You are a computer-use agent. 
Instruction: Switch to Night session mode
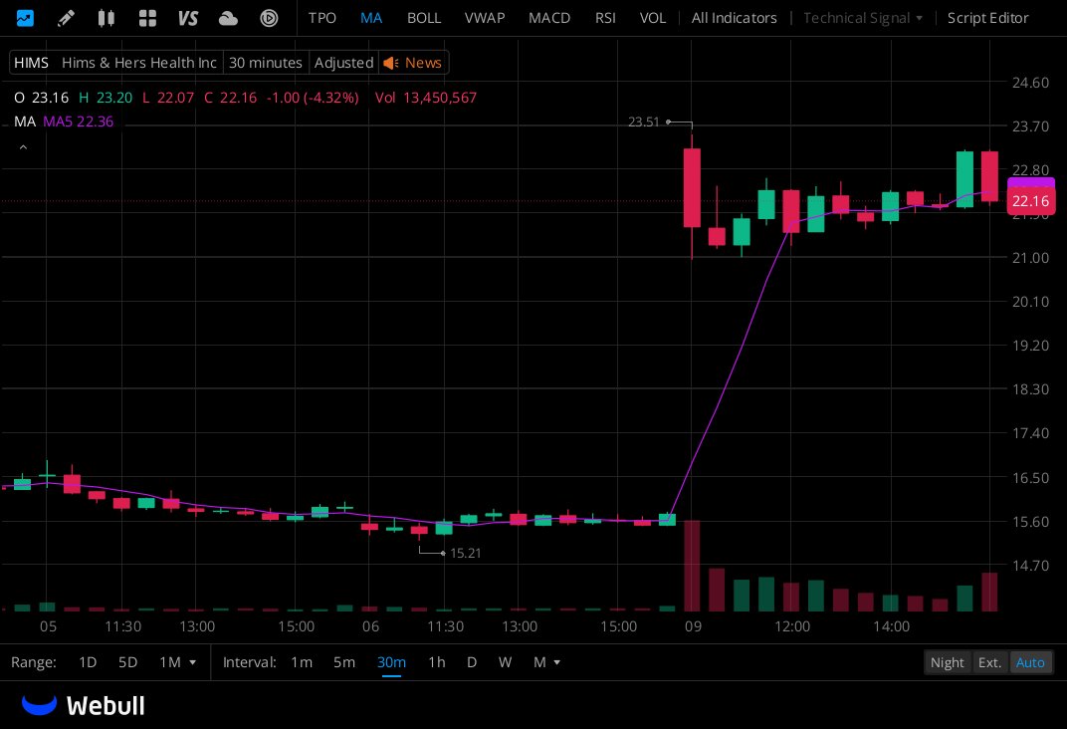(x=947, y=662)
